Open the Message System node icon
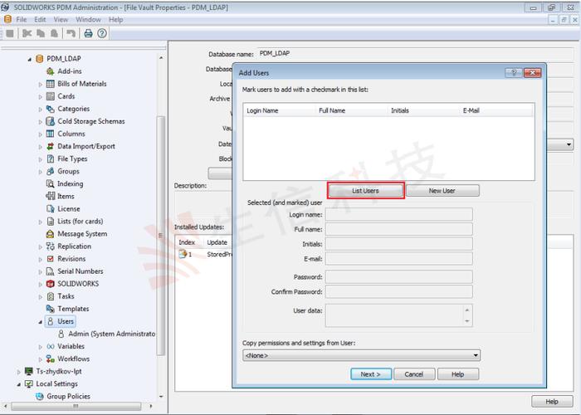Image resolution: width=581 pixels, height=415 pixels. (x=51, y=234)
